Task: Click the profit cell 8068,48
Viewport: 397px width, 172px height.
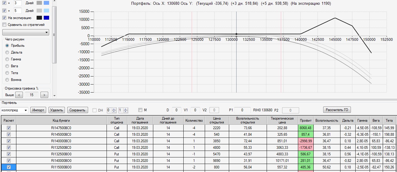Action: tap(306, 128)
